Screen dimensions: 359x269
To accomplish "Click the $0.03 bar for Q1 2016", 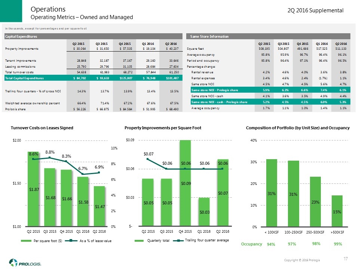I will [204, 212].
